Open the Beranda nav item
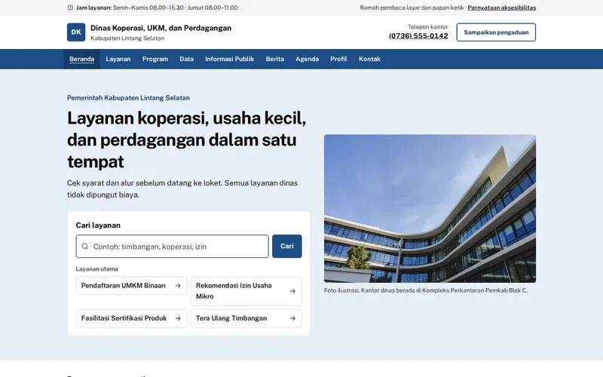 point(82,60)
